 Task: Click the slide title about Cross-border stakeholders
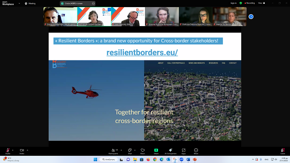click(138, 41)
